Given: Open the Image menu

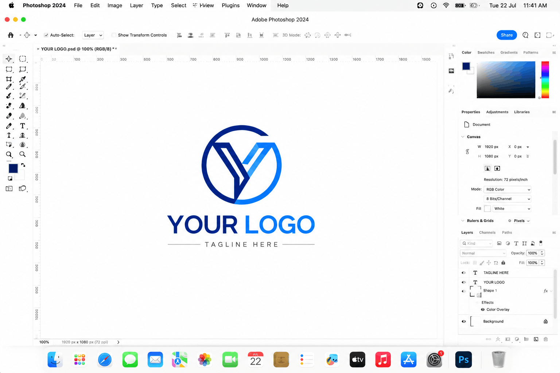Looking at the screenshot, I should [115, 5].
